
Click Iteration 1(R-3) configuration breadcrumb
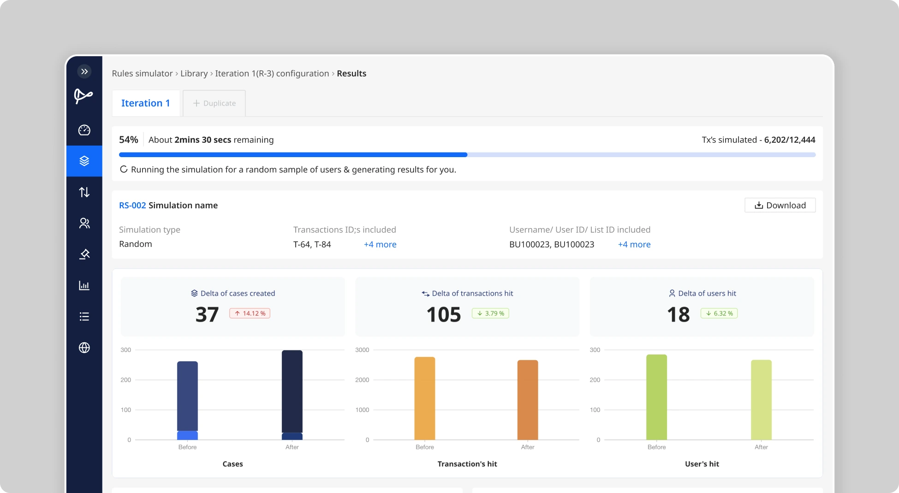[272, 74]
